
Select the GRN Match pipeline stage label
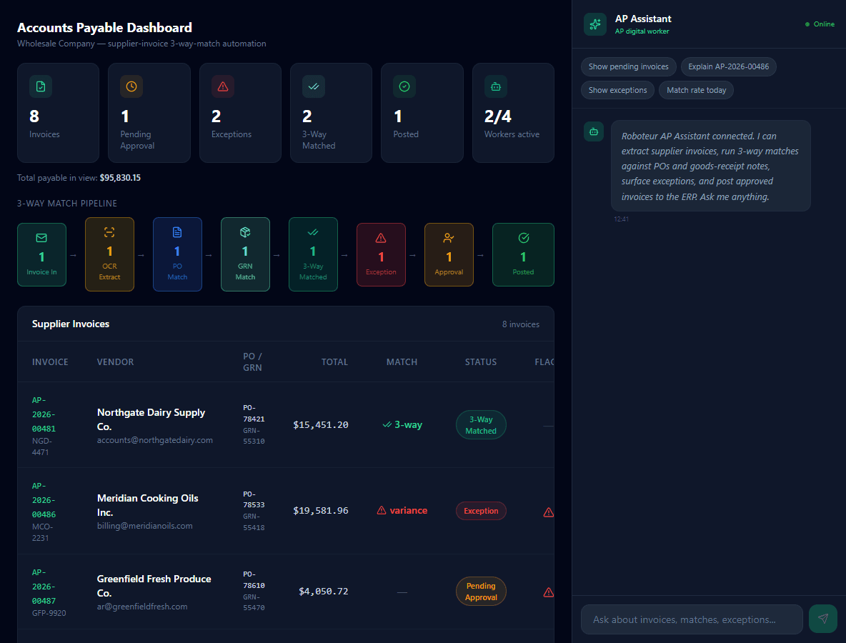click(245, 271)
